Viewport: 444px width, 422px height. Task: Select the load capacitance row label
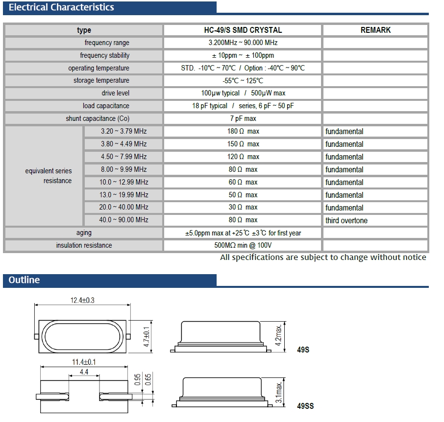point(106,106)
